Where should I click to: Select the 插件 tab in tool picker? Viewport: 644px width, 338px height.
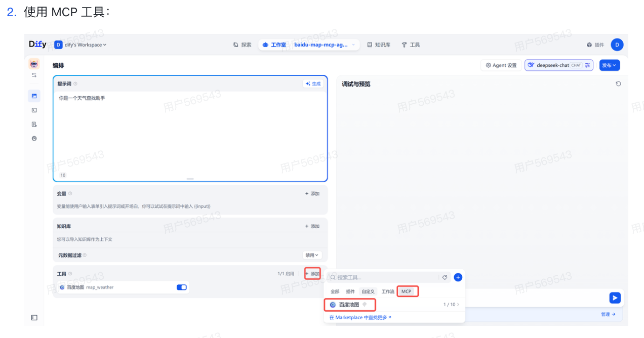350,291
